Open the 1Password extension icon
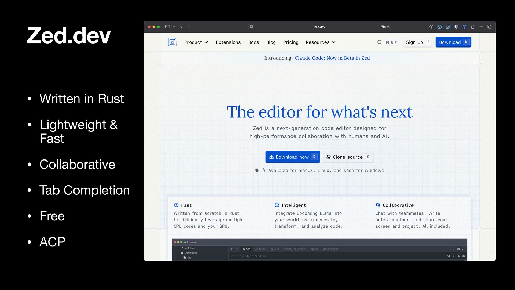Image resolution: width=515 pixels, height=290 pixels. point(456,27)
